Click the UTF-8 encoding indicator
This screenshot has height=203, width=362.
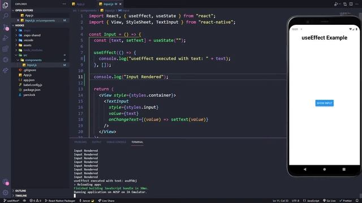pyautogui.click(x=295, y=201)
